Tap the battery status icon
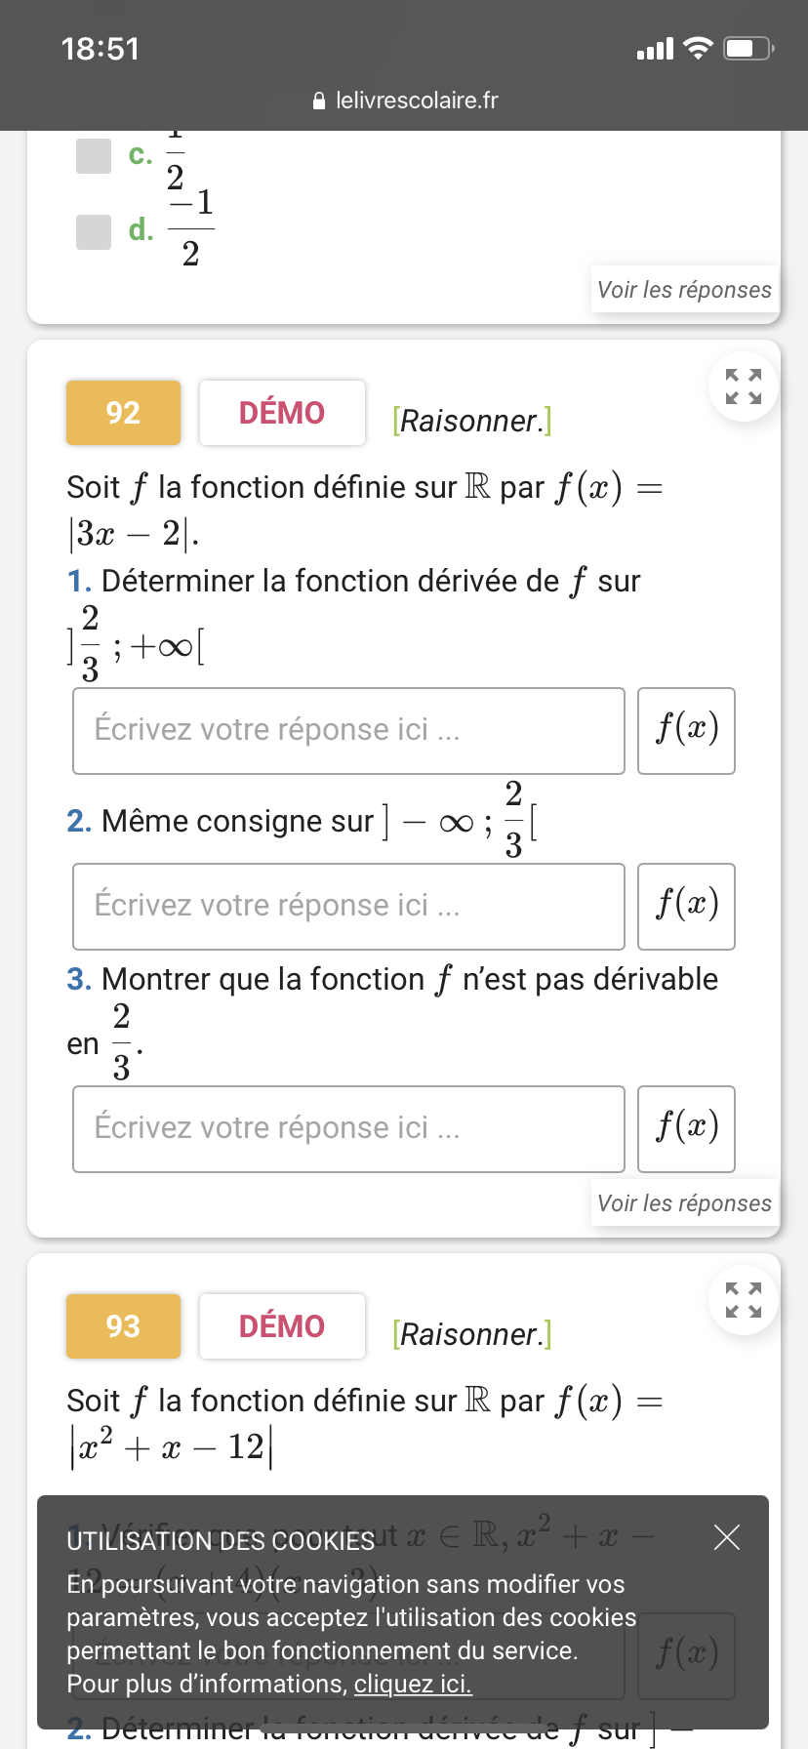This screenshot has height=1749, width=808. point(747,48)
